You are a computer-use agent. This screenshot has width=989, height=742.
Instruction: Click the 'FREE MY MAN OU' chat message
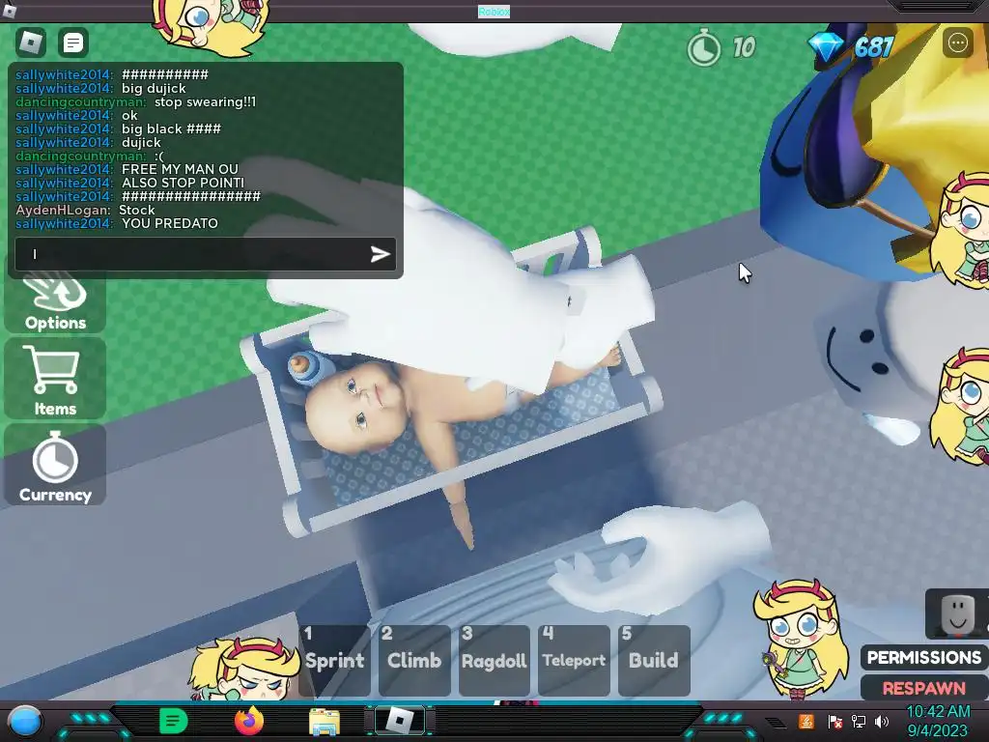point(180,169)
